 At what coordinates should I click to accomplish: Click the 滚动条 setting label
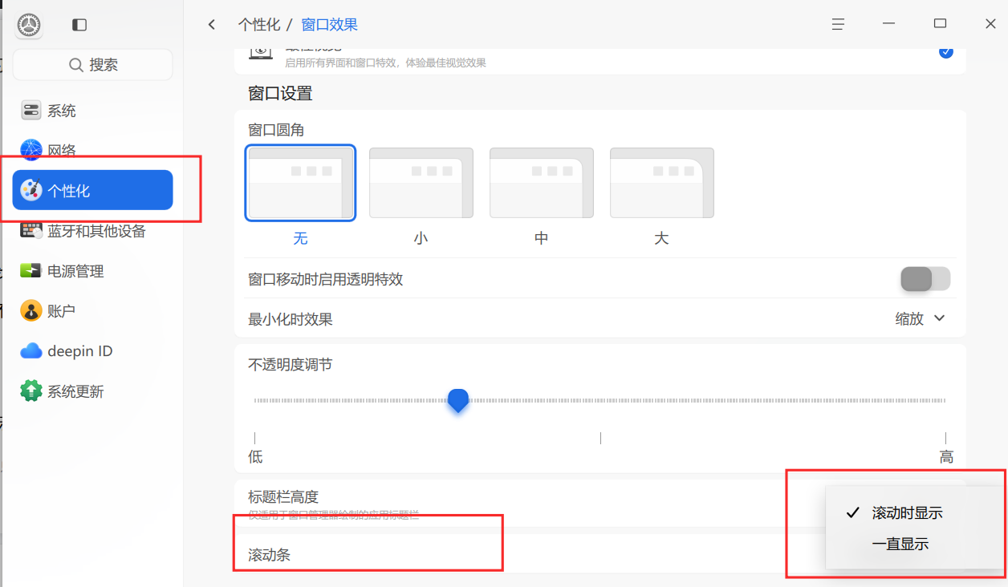point(269,554)
